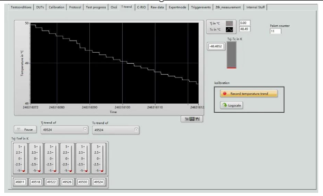Click the Tj in °C gray color swatch

(229, 23)
